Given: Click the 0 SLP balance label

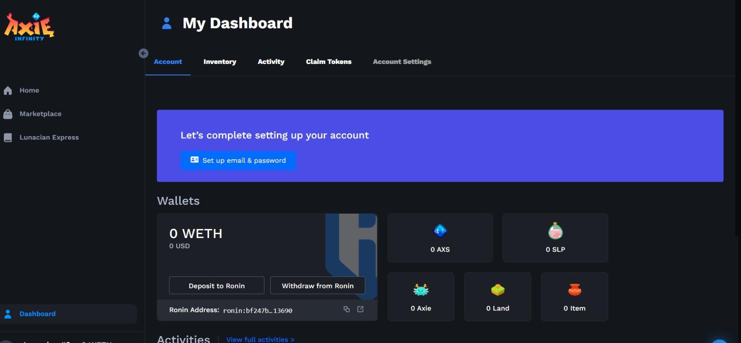Looking at the screenshot, I should click(x=555, y=250).
